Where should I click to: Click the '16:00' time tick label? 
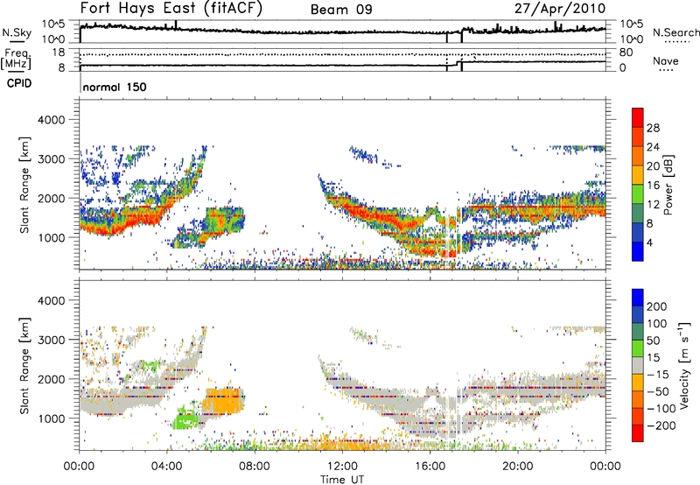(430, 467)
